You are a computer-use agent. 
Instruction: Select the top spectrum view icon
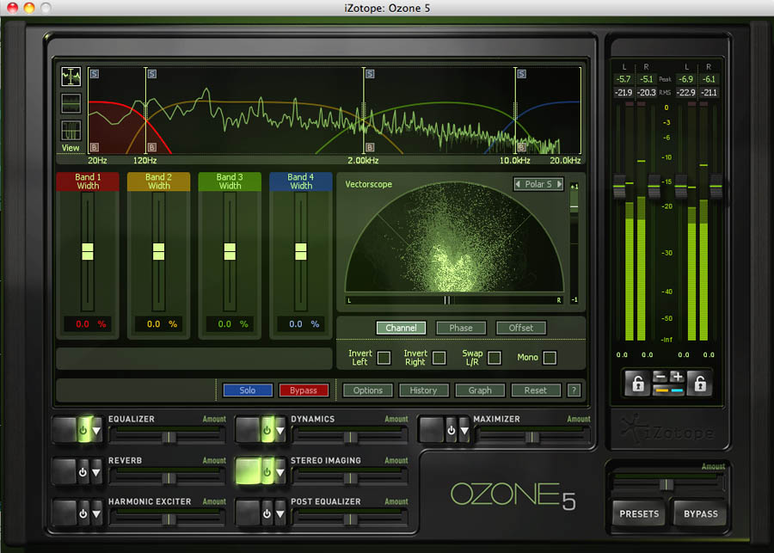(71, 77)
